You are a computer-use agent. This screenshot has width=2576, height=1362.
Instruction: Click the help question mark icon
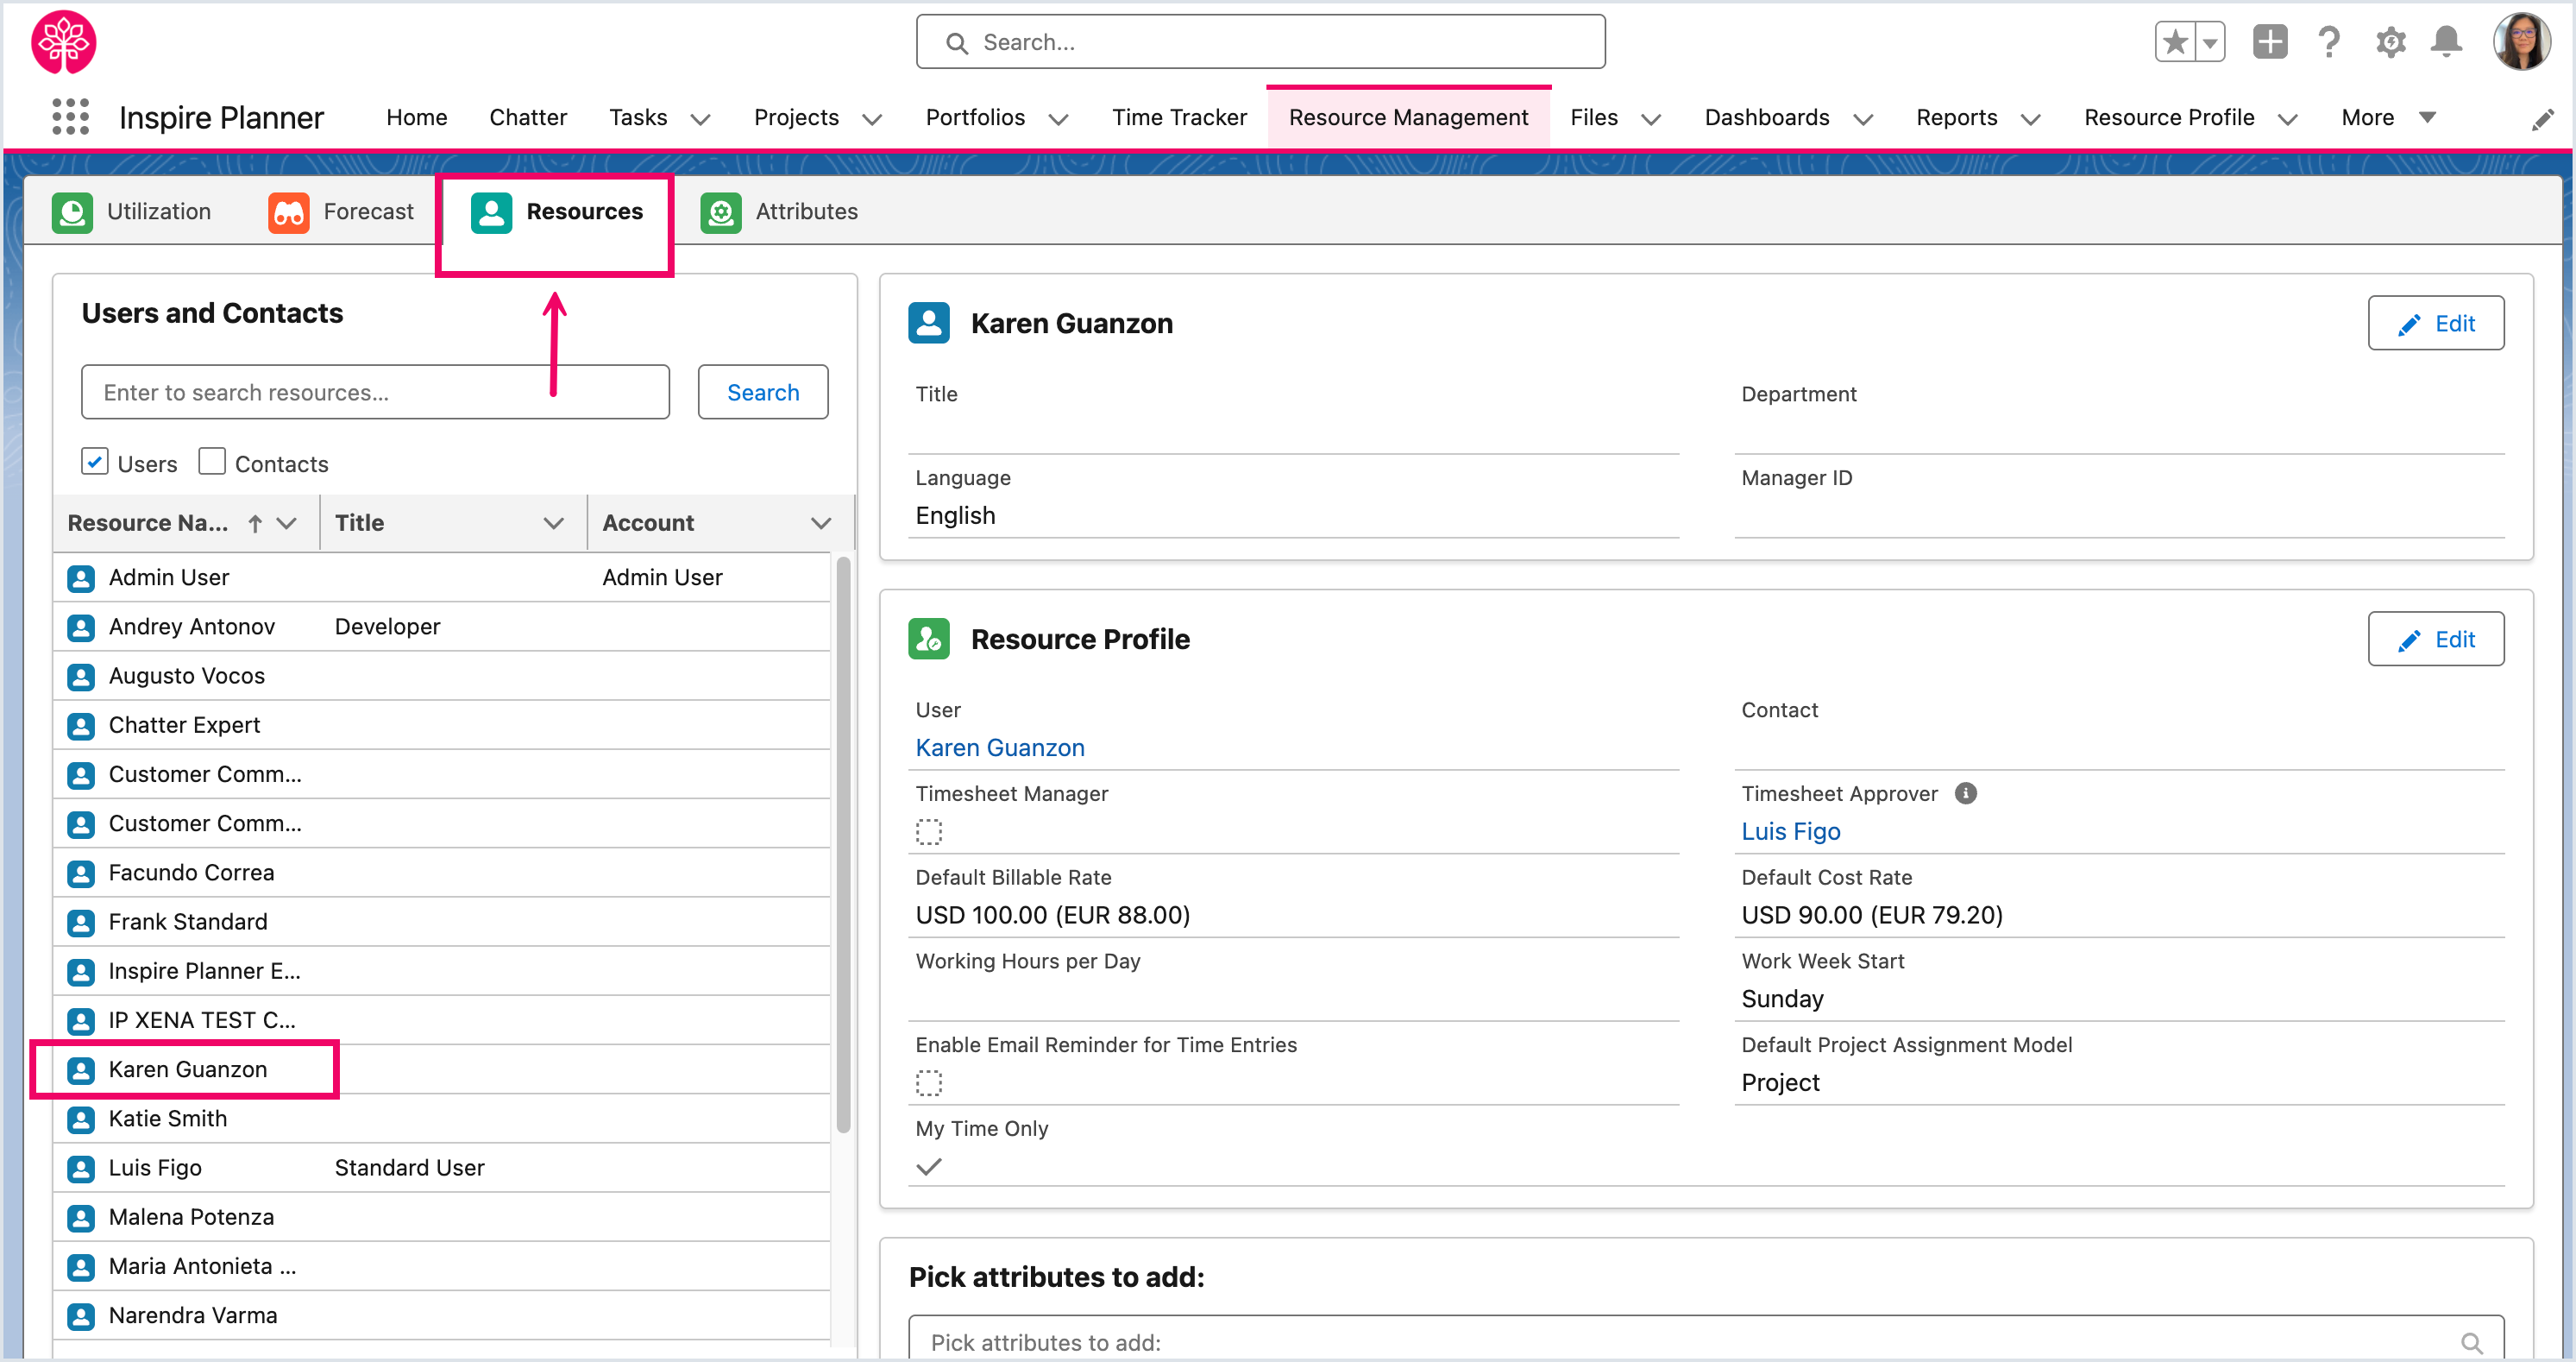coord(2329,42)
